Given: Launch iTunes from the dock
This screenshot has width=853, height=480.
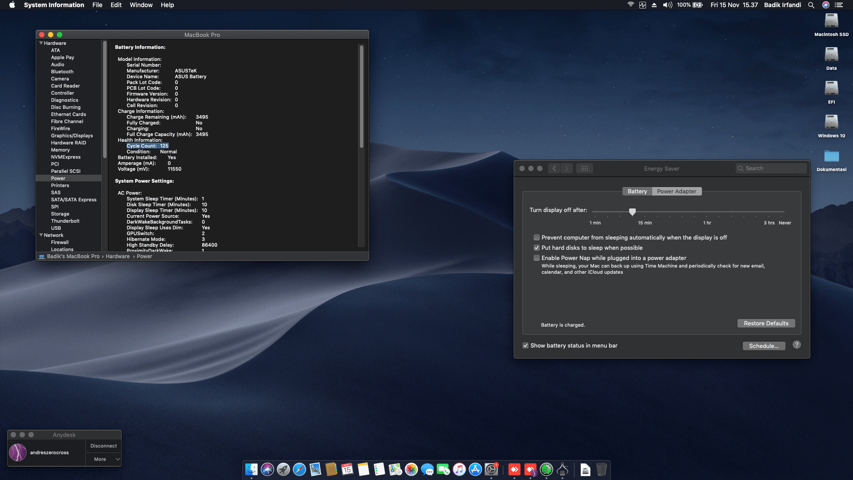Looking at the screenshot, I should pyautogui.click(x=459, y=469).
